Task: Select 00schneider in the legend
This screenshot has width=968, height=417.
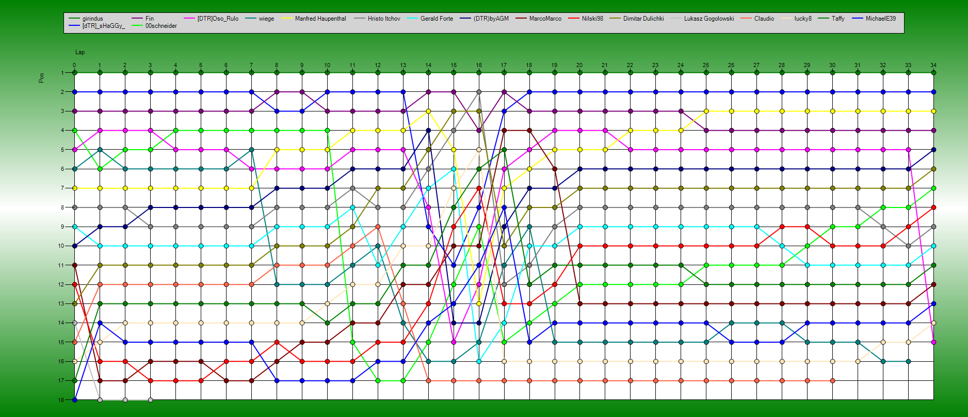Action: (161, 26)
